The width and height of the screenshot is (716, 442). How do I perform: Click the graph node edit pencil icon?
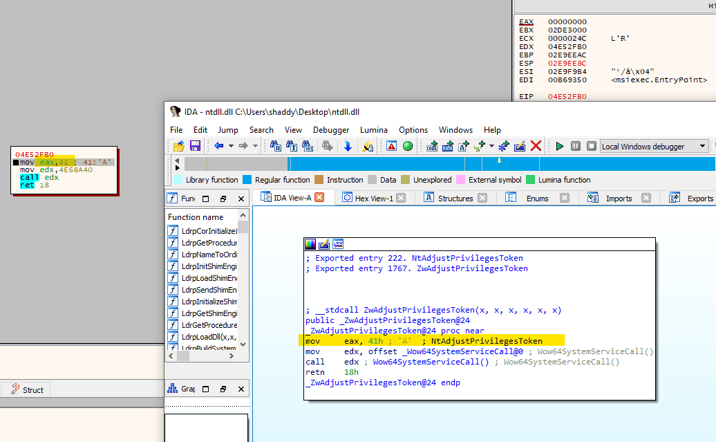(x=324, y=244)
